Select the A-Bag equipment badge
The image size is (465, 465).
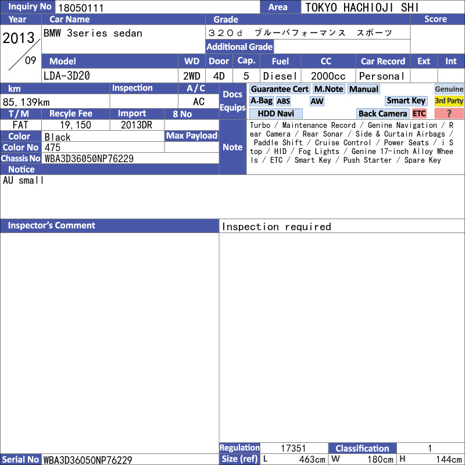[x=261, y=101]
